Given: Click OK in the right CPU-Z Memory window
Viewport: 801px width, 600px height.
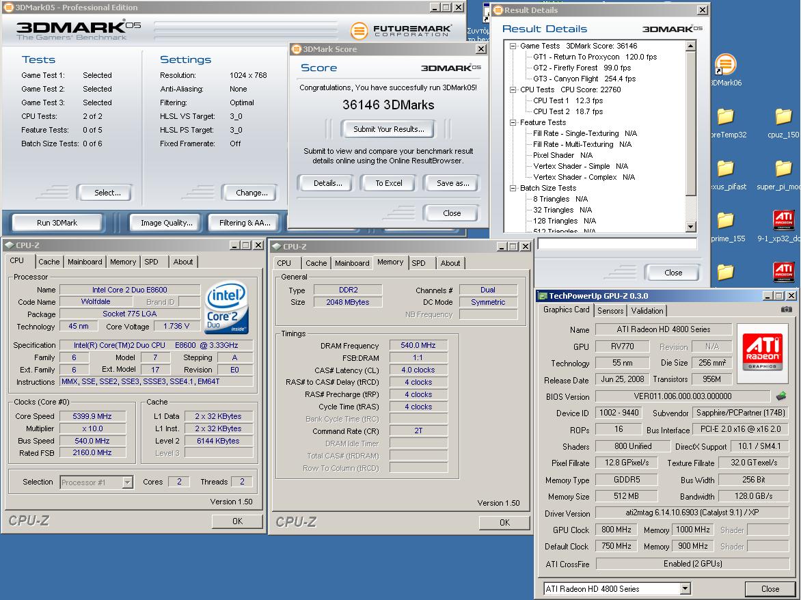Looking at the screenshot, I should (x=504, y=522).
